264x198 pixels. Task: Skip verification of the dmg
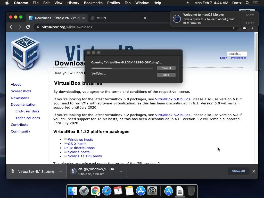[x=166, y=75]
